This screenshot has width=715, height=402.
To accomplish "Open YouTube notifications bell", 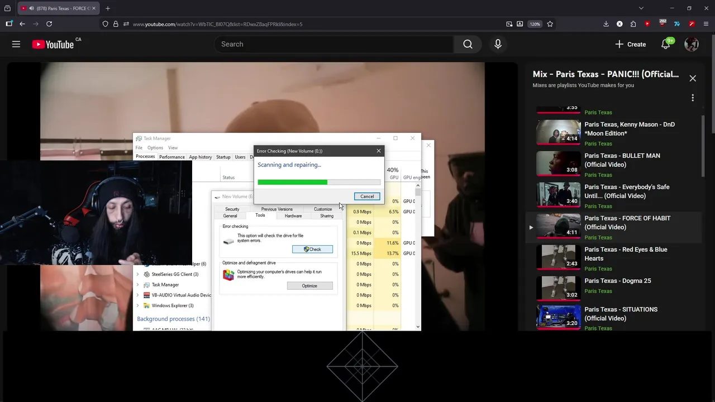I will pyautogui.click(x=666, y=44).
